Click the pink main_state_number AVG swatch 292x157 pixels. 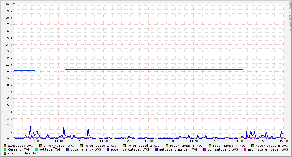tap(245, 149)
